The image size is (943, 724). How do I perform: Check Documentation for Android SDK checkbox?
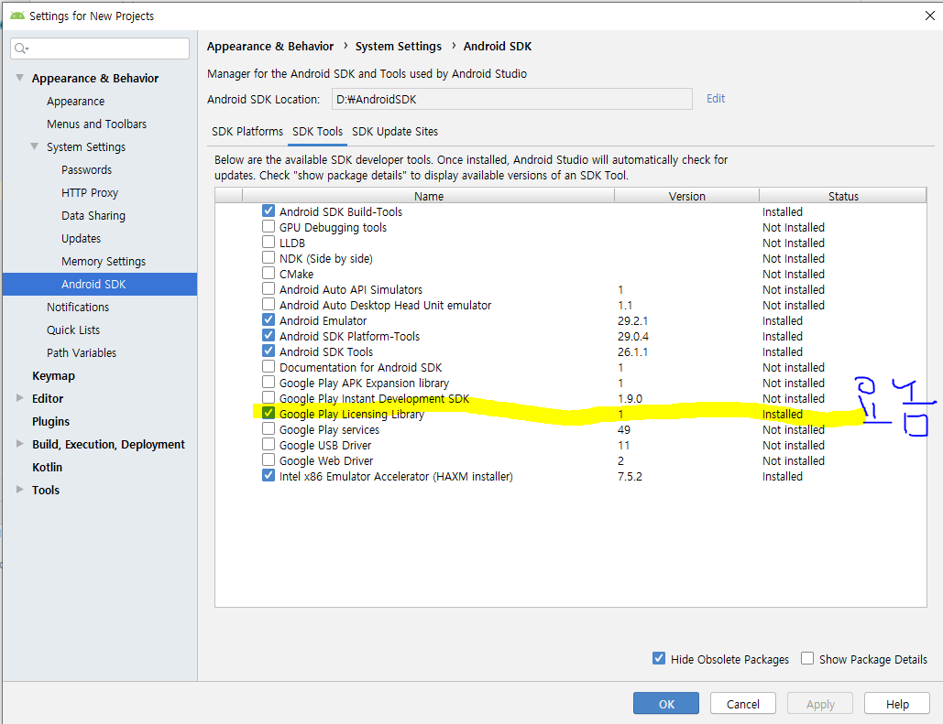[x=269, y=366]
